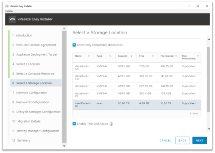Viewport: 215px width, 153px height.
Task: Open the Capacity column filter icon
Action: click(131, 56)
